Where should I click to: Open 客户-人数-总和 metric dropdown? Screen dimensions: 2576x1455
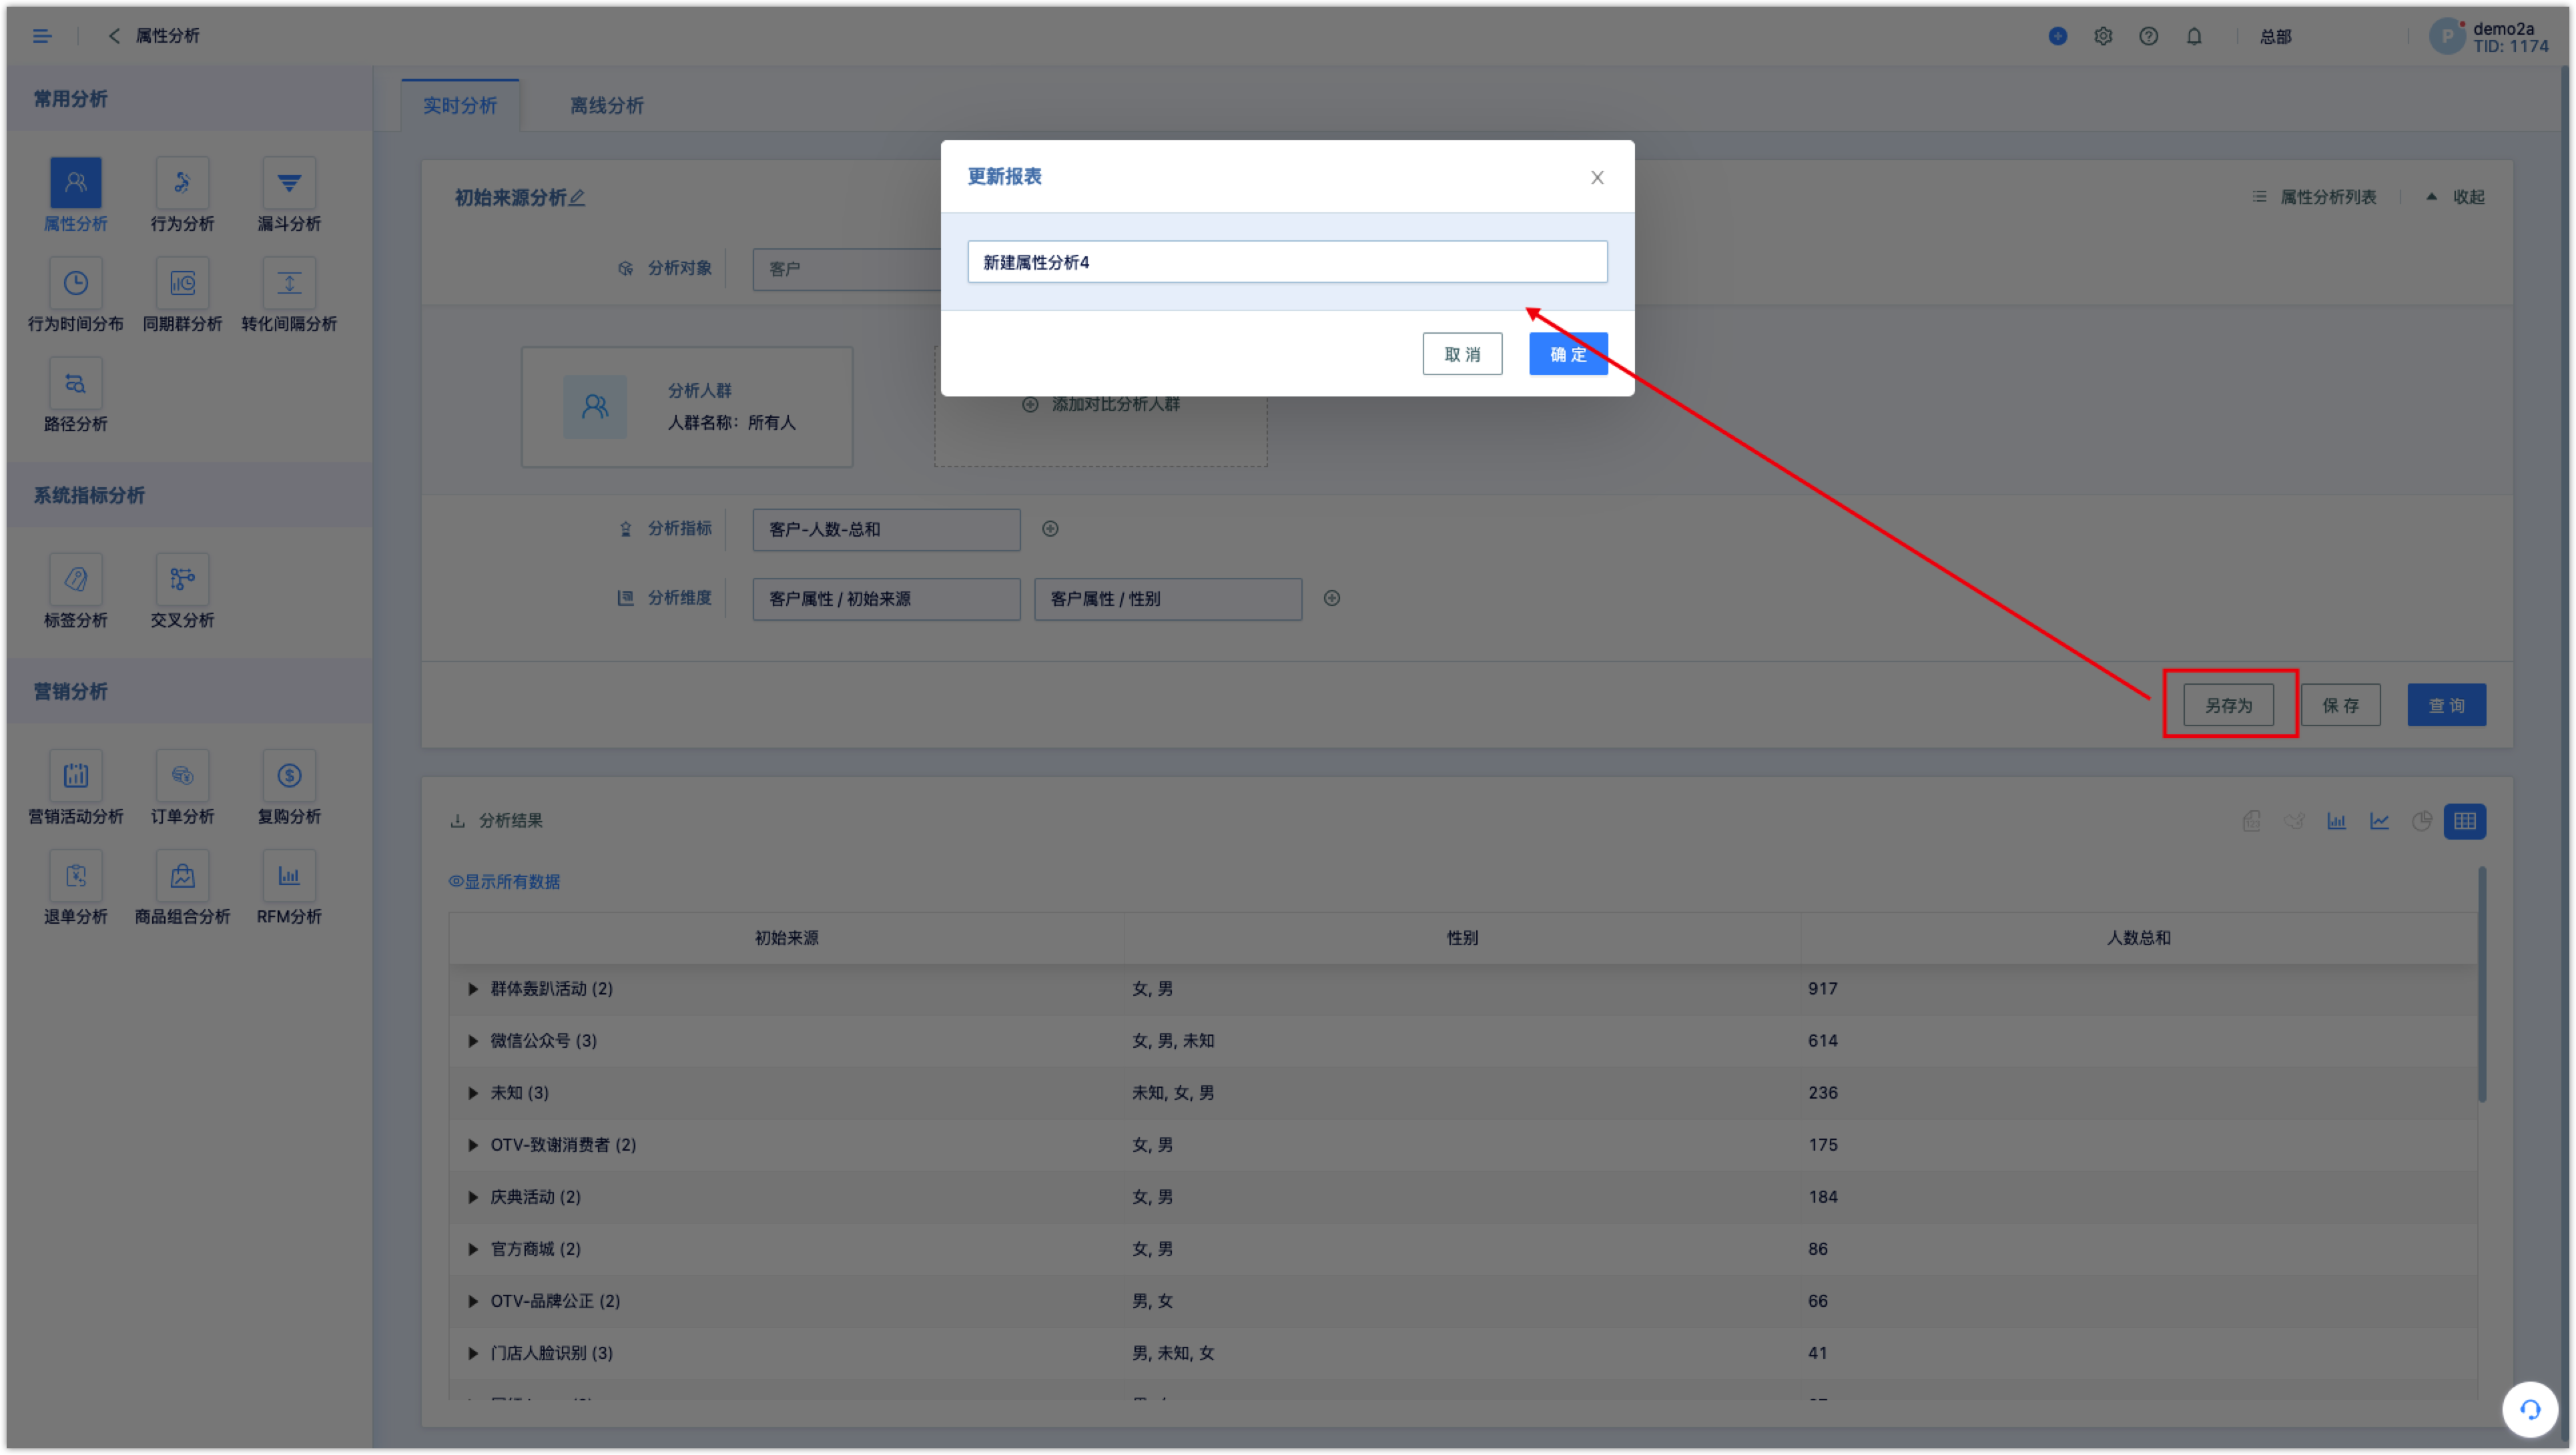click(886, 529)
